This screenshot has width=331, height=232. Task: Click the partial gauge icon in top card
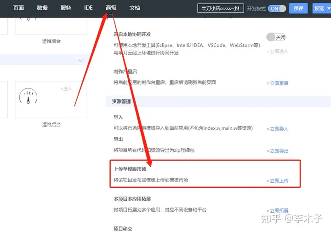[x=29, y=18]
